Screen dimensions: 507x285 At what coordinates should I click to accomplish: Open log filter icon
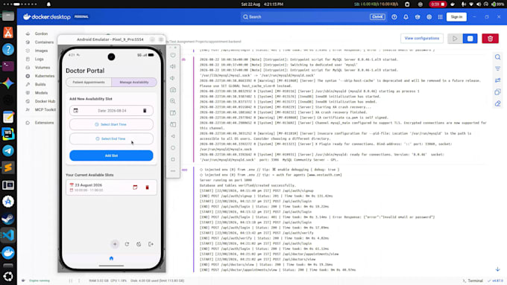[x=497, y=68]
